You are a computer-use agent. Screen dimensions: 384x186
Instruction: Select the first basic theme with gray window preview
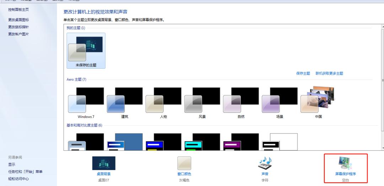click(86, 142)
